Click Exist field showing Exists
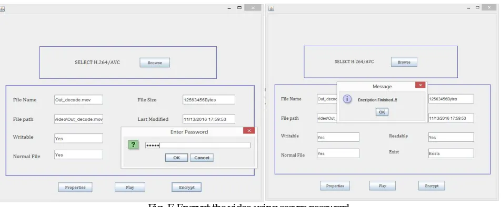Viewport: 501px width, 207px height. [451, 153]
